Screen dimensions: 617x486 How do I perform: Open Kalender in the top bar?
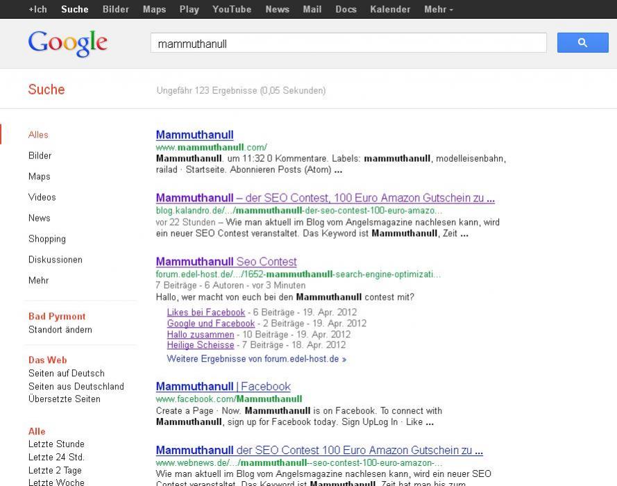(x=390, y=9)
